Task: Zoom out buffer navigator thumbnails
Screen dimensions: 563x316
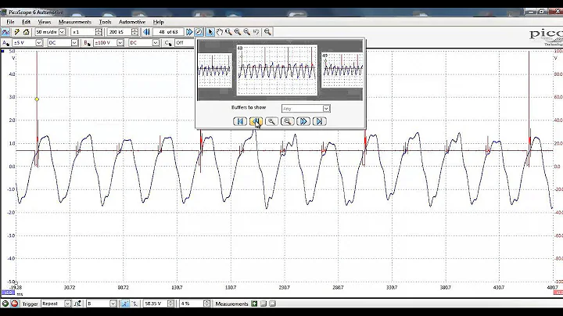Action: pos(287,121)
